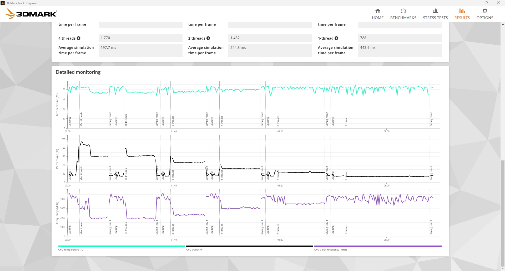Click the scrollbar down arrow
This screenshot has width=505, height=271.
point(503,269)
